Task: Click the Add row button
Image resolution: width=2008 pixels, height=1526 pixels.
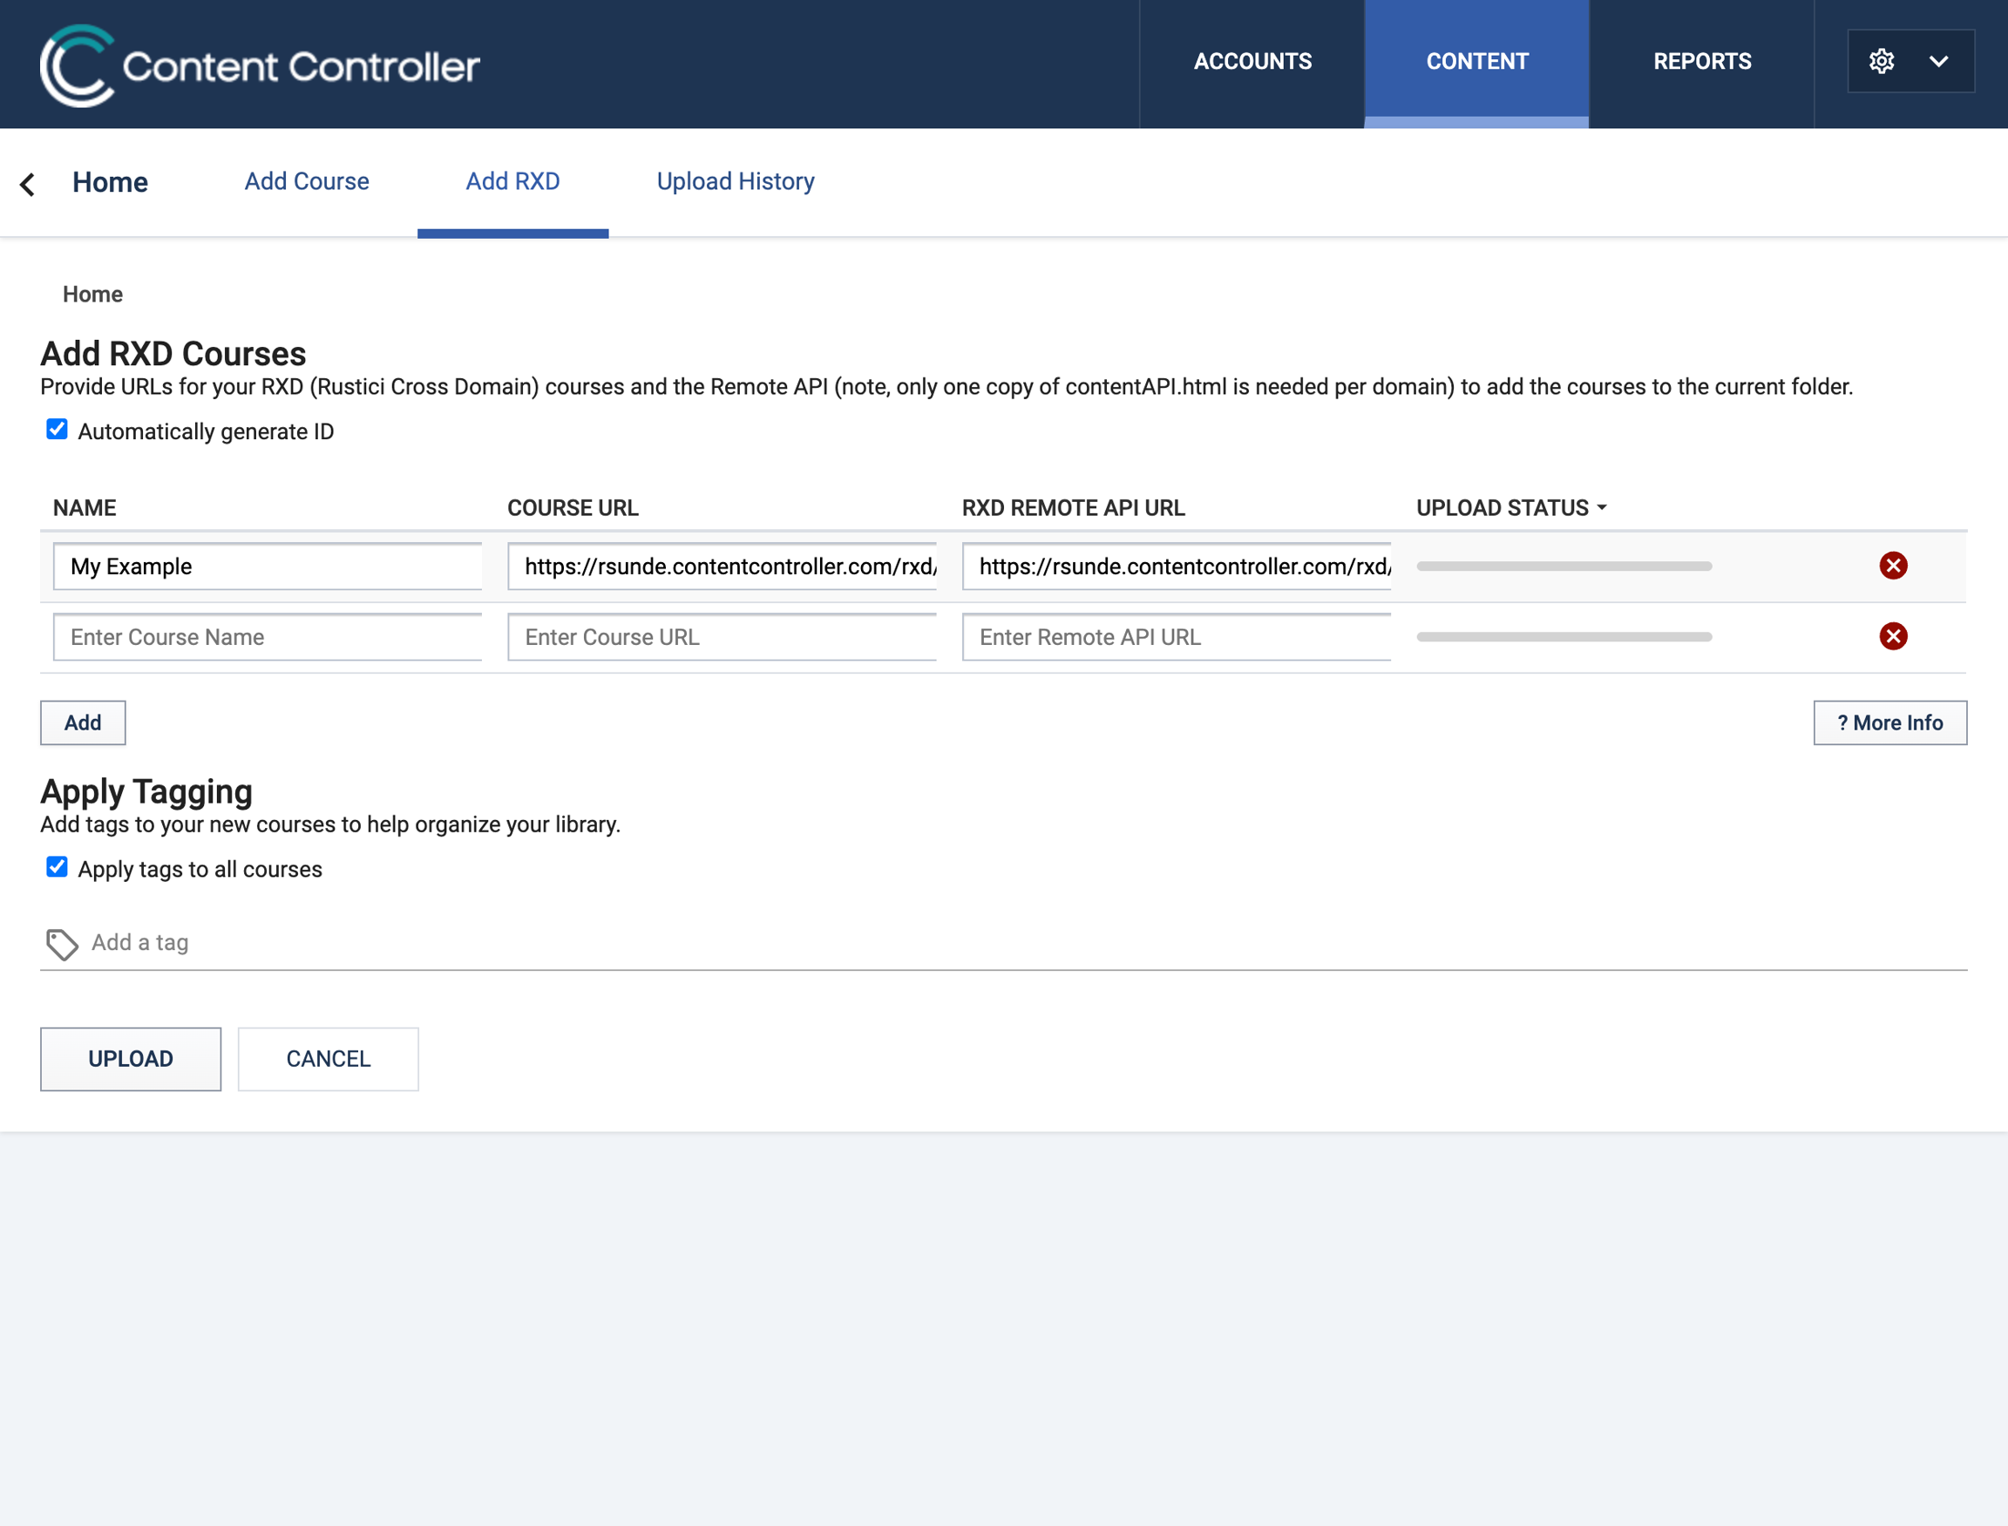Action: pos(83,723)
